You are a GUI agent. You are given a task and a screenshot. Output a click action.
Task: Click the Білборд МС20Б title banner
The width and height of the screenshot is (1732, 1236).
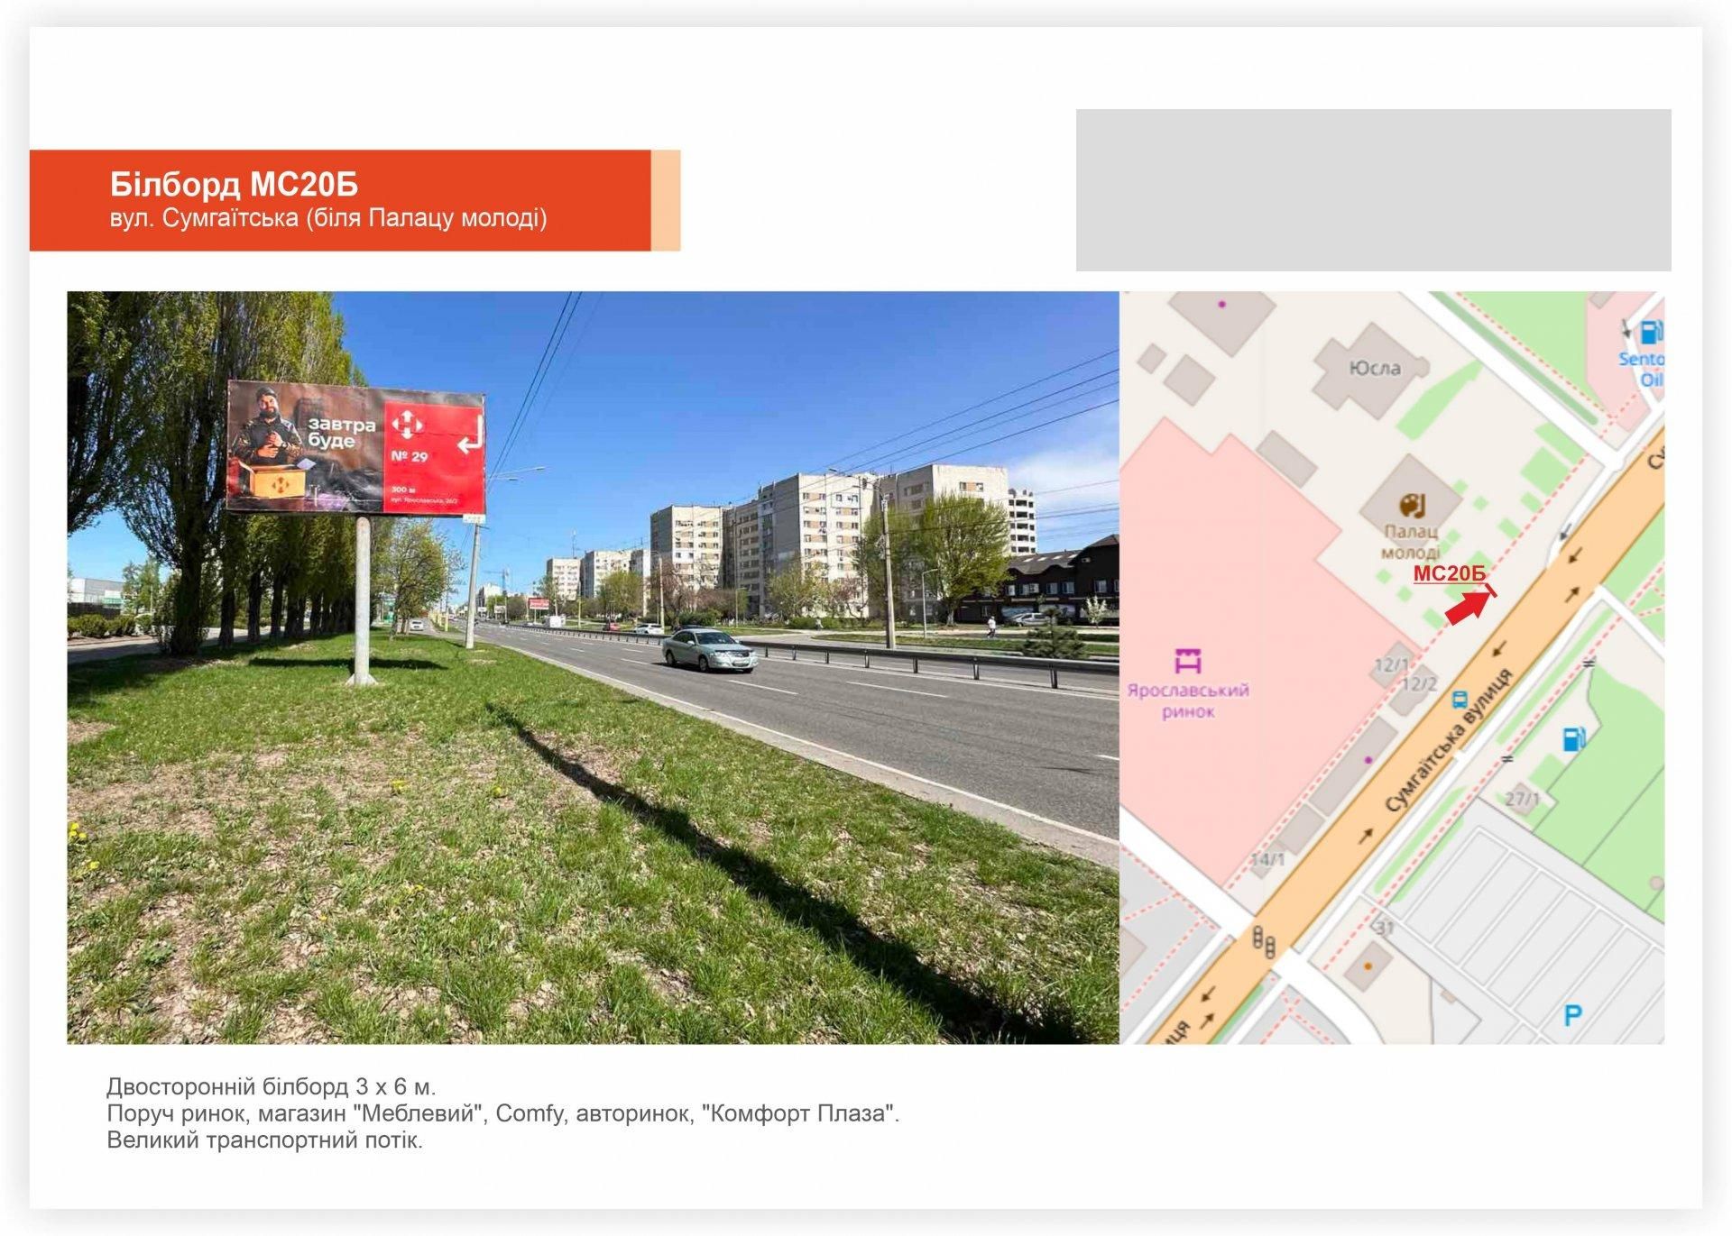click(340, 200)
